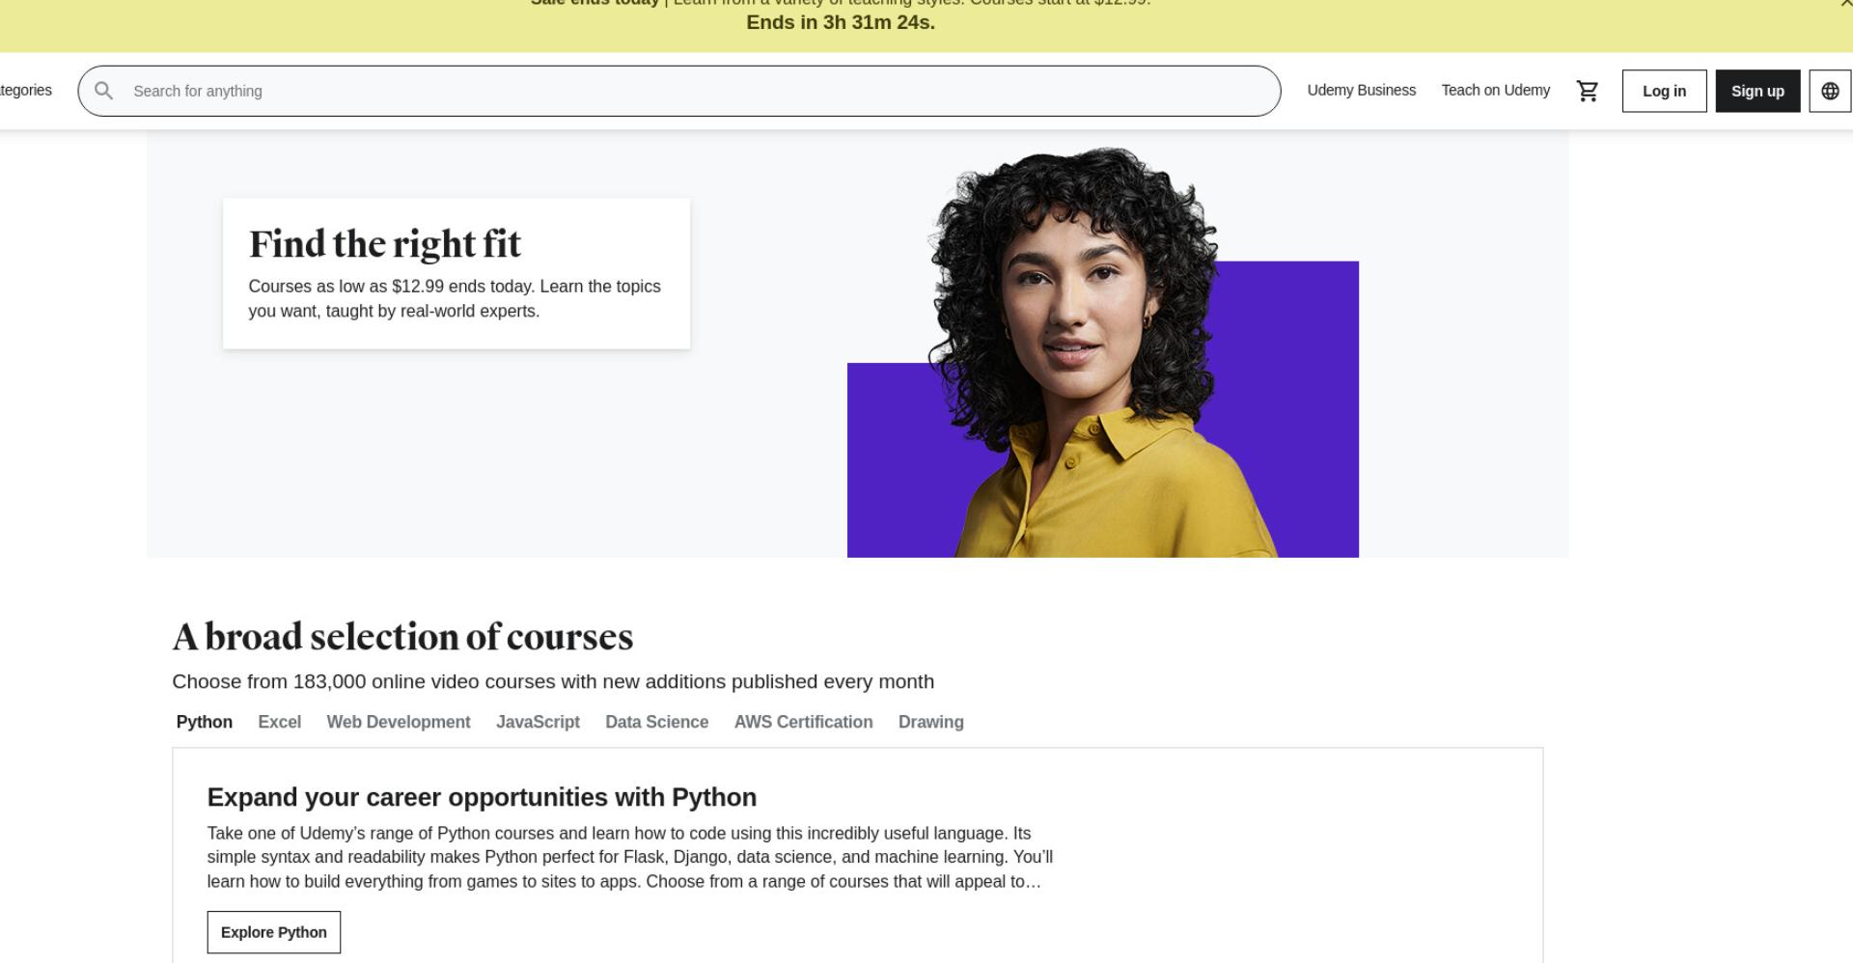
Task: Click the Sign up button
Action: (1757, 91)
